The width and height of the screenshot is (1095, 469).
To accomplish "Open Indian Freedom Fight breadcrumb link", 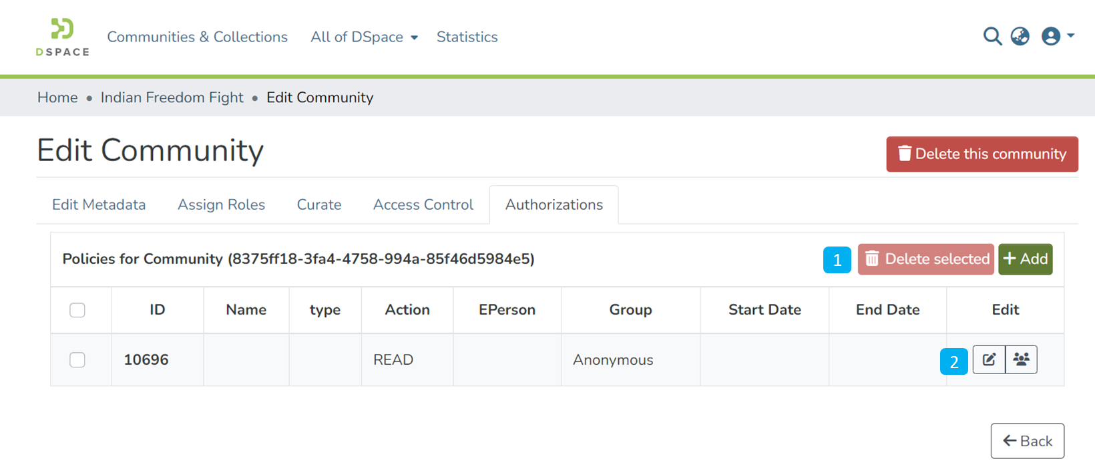I will coord(172,98).
